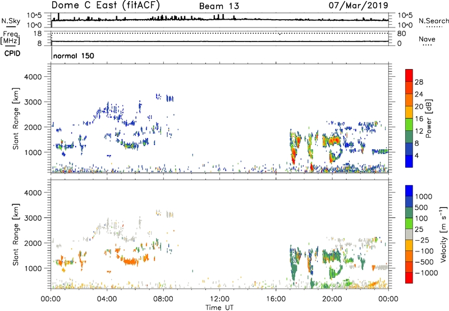The height and width of the screenshot is (311, 449).
Task: Click the '-25' tick on Velocity colorbar
Action: click(424, 240)
